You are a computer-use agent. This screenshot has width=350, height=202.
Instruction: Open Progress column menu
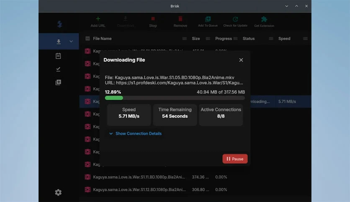click(235, 38)
